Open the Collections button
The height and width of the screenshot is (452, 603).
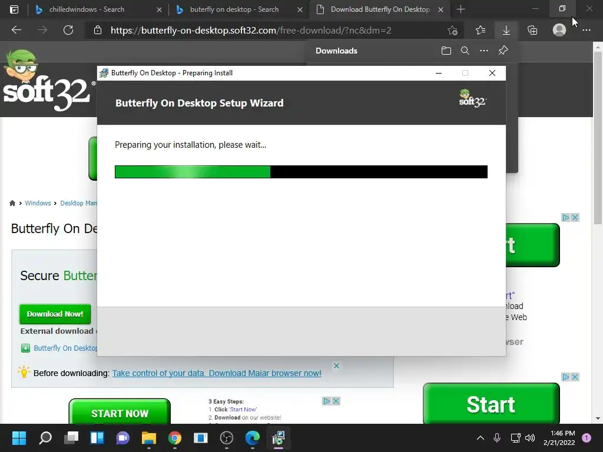pos(532,30)
